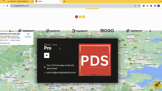The width and height of the screenshot is (162, 91).
Task: Open the round colorful extension icon
Action: 147,6
